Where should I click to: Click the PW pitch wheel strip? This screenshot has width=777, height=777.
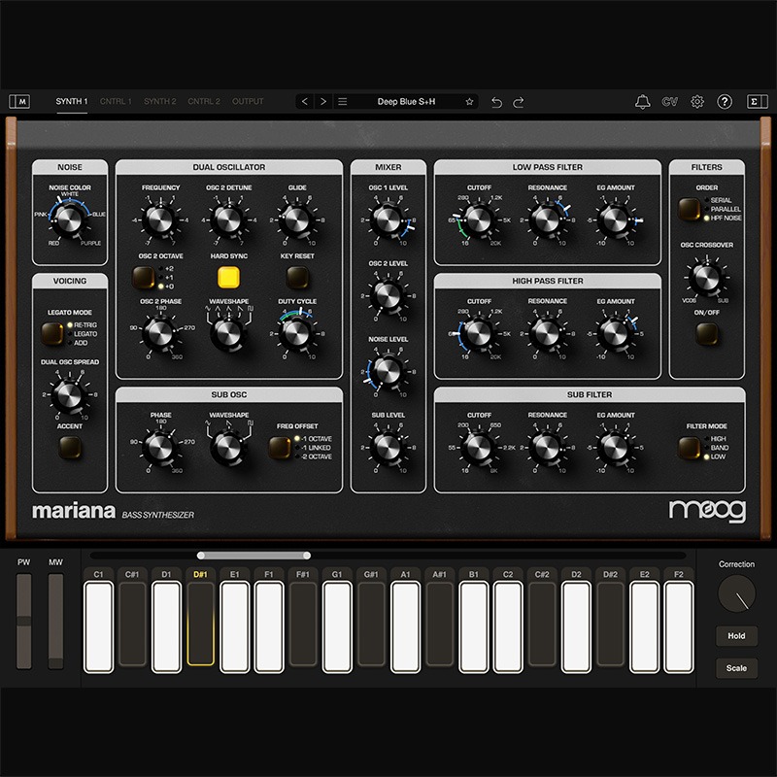23,622
